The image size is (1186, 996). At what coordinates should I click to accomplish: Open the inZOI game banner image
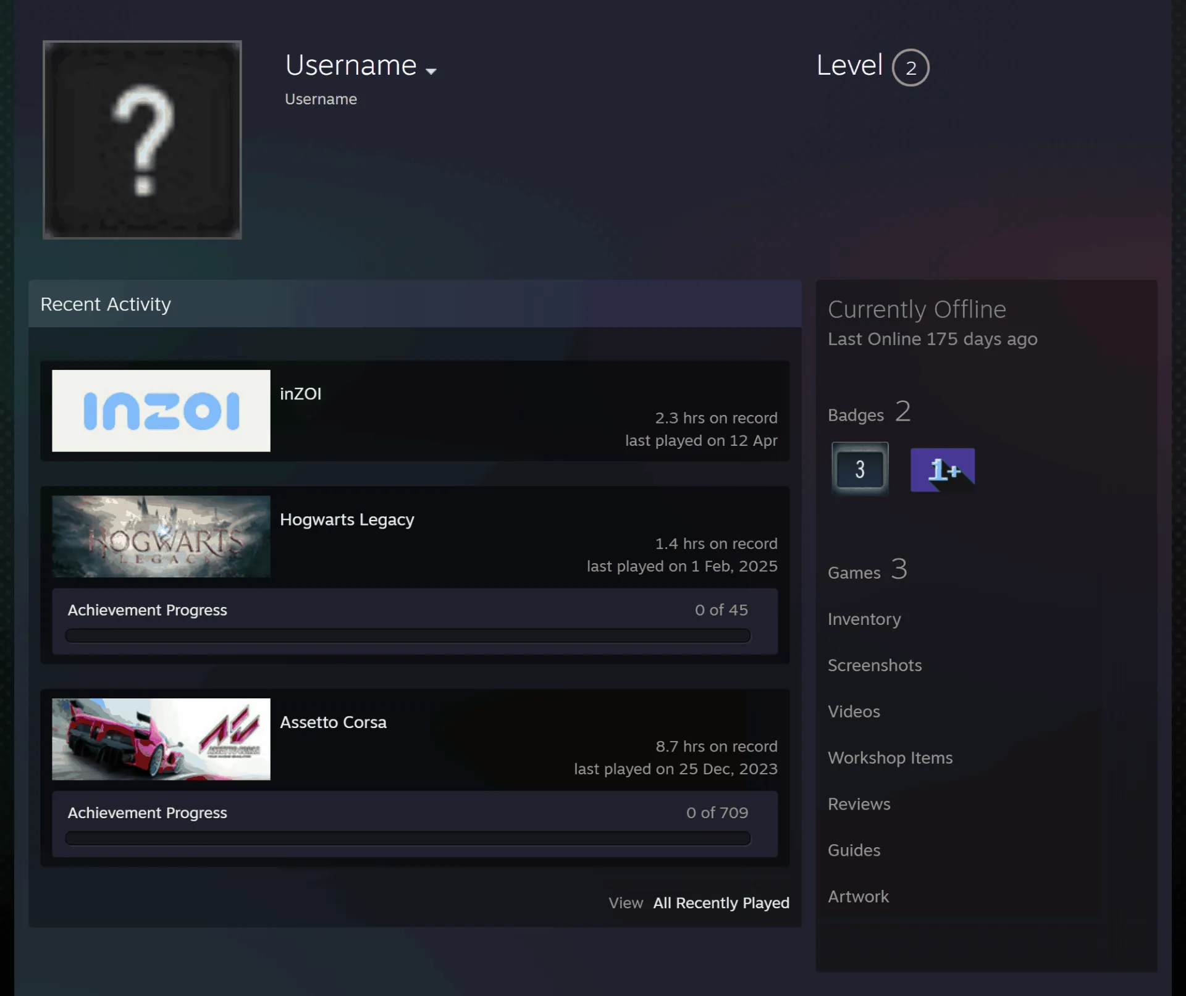click(161, 411)
